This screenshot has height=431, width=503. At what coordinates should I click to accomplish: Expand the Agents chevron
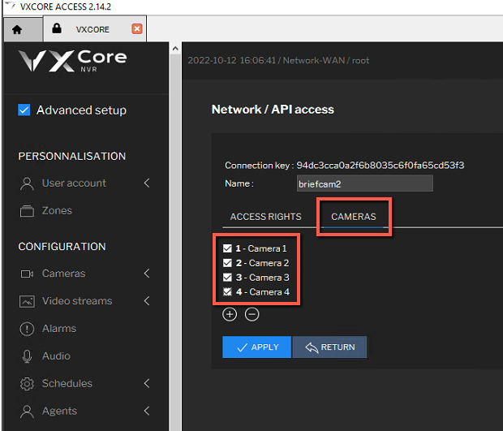click(x=147, y=411)
